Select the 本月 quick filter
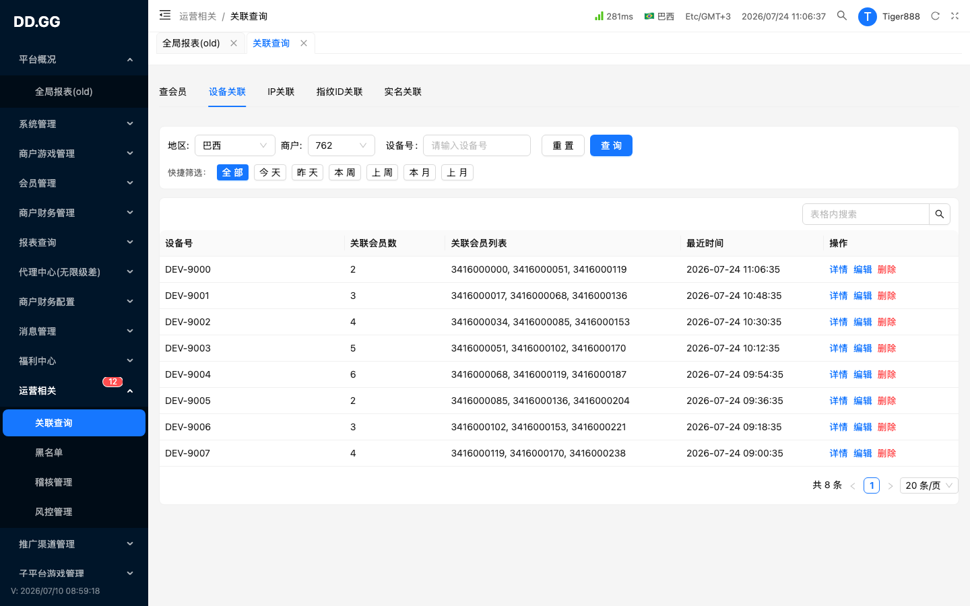The width and height of the screenshot is (970, 606). point(420,172)
